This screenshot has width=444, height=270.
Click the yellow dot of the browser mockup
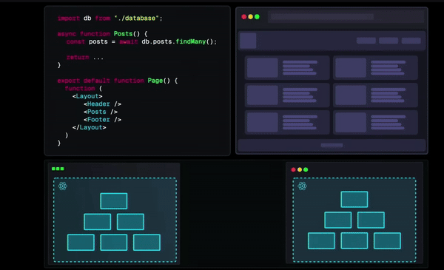[250, 17]
